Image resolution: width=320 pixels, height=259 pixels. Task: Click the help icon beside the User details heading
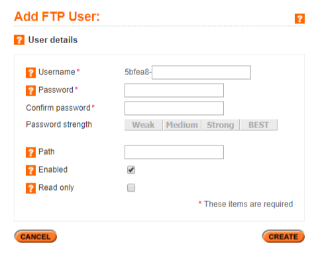tap(19, 40)
